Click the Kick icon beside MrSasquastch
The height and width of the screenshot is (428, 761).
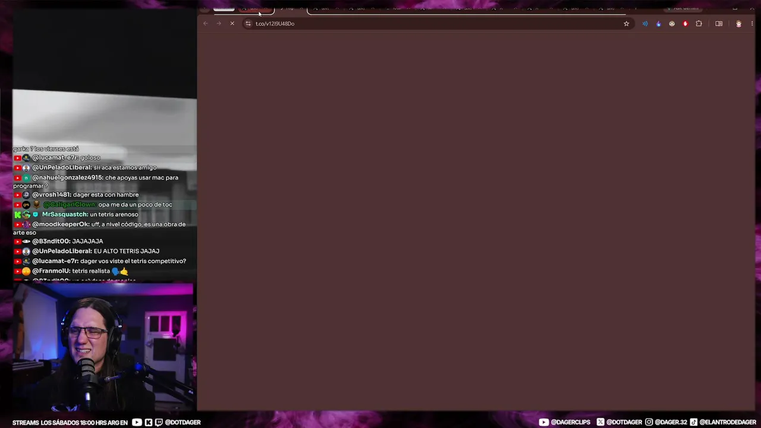[17, 215]
